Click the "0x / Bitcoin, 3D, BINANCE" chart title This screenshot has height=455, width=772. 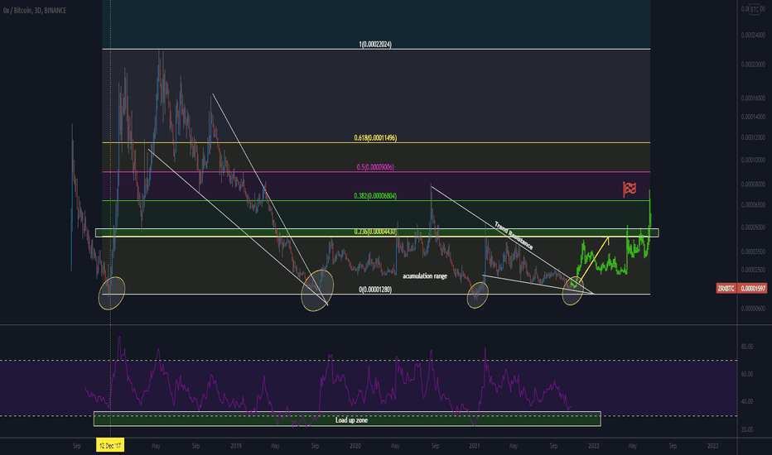(x=35, y=10)
